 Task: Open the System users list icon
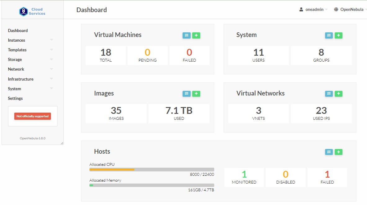tap(329, 35)
